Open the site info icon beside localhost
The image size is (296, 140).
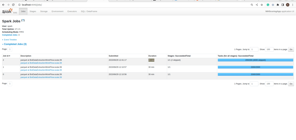coord(19,5)
